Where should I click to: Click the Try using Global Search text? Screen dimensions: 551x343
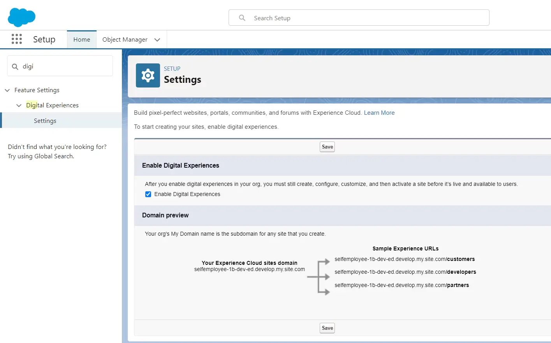41,156
